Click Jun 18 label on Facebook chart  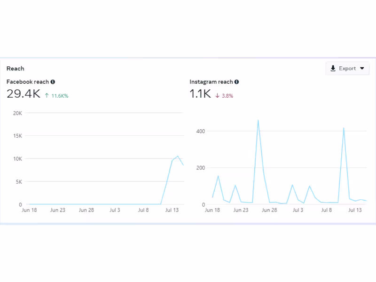click(x=29, y=210)
